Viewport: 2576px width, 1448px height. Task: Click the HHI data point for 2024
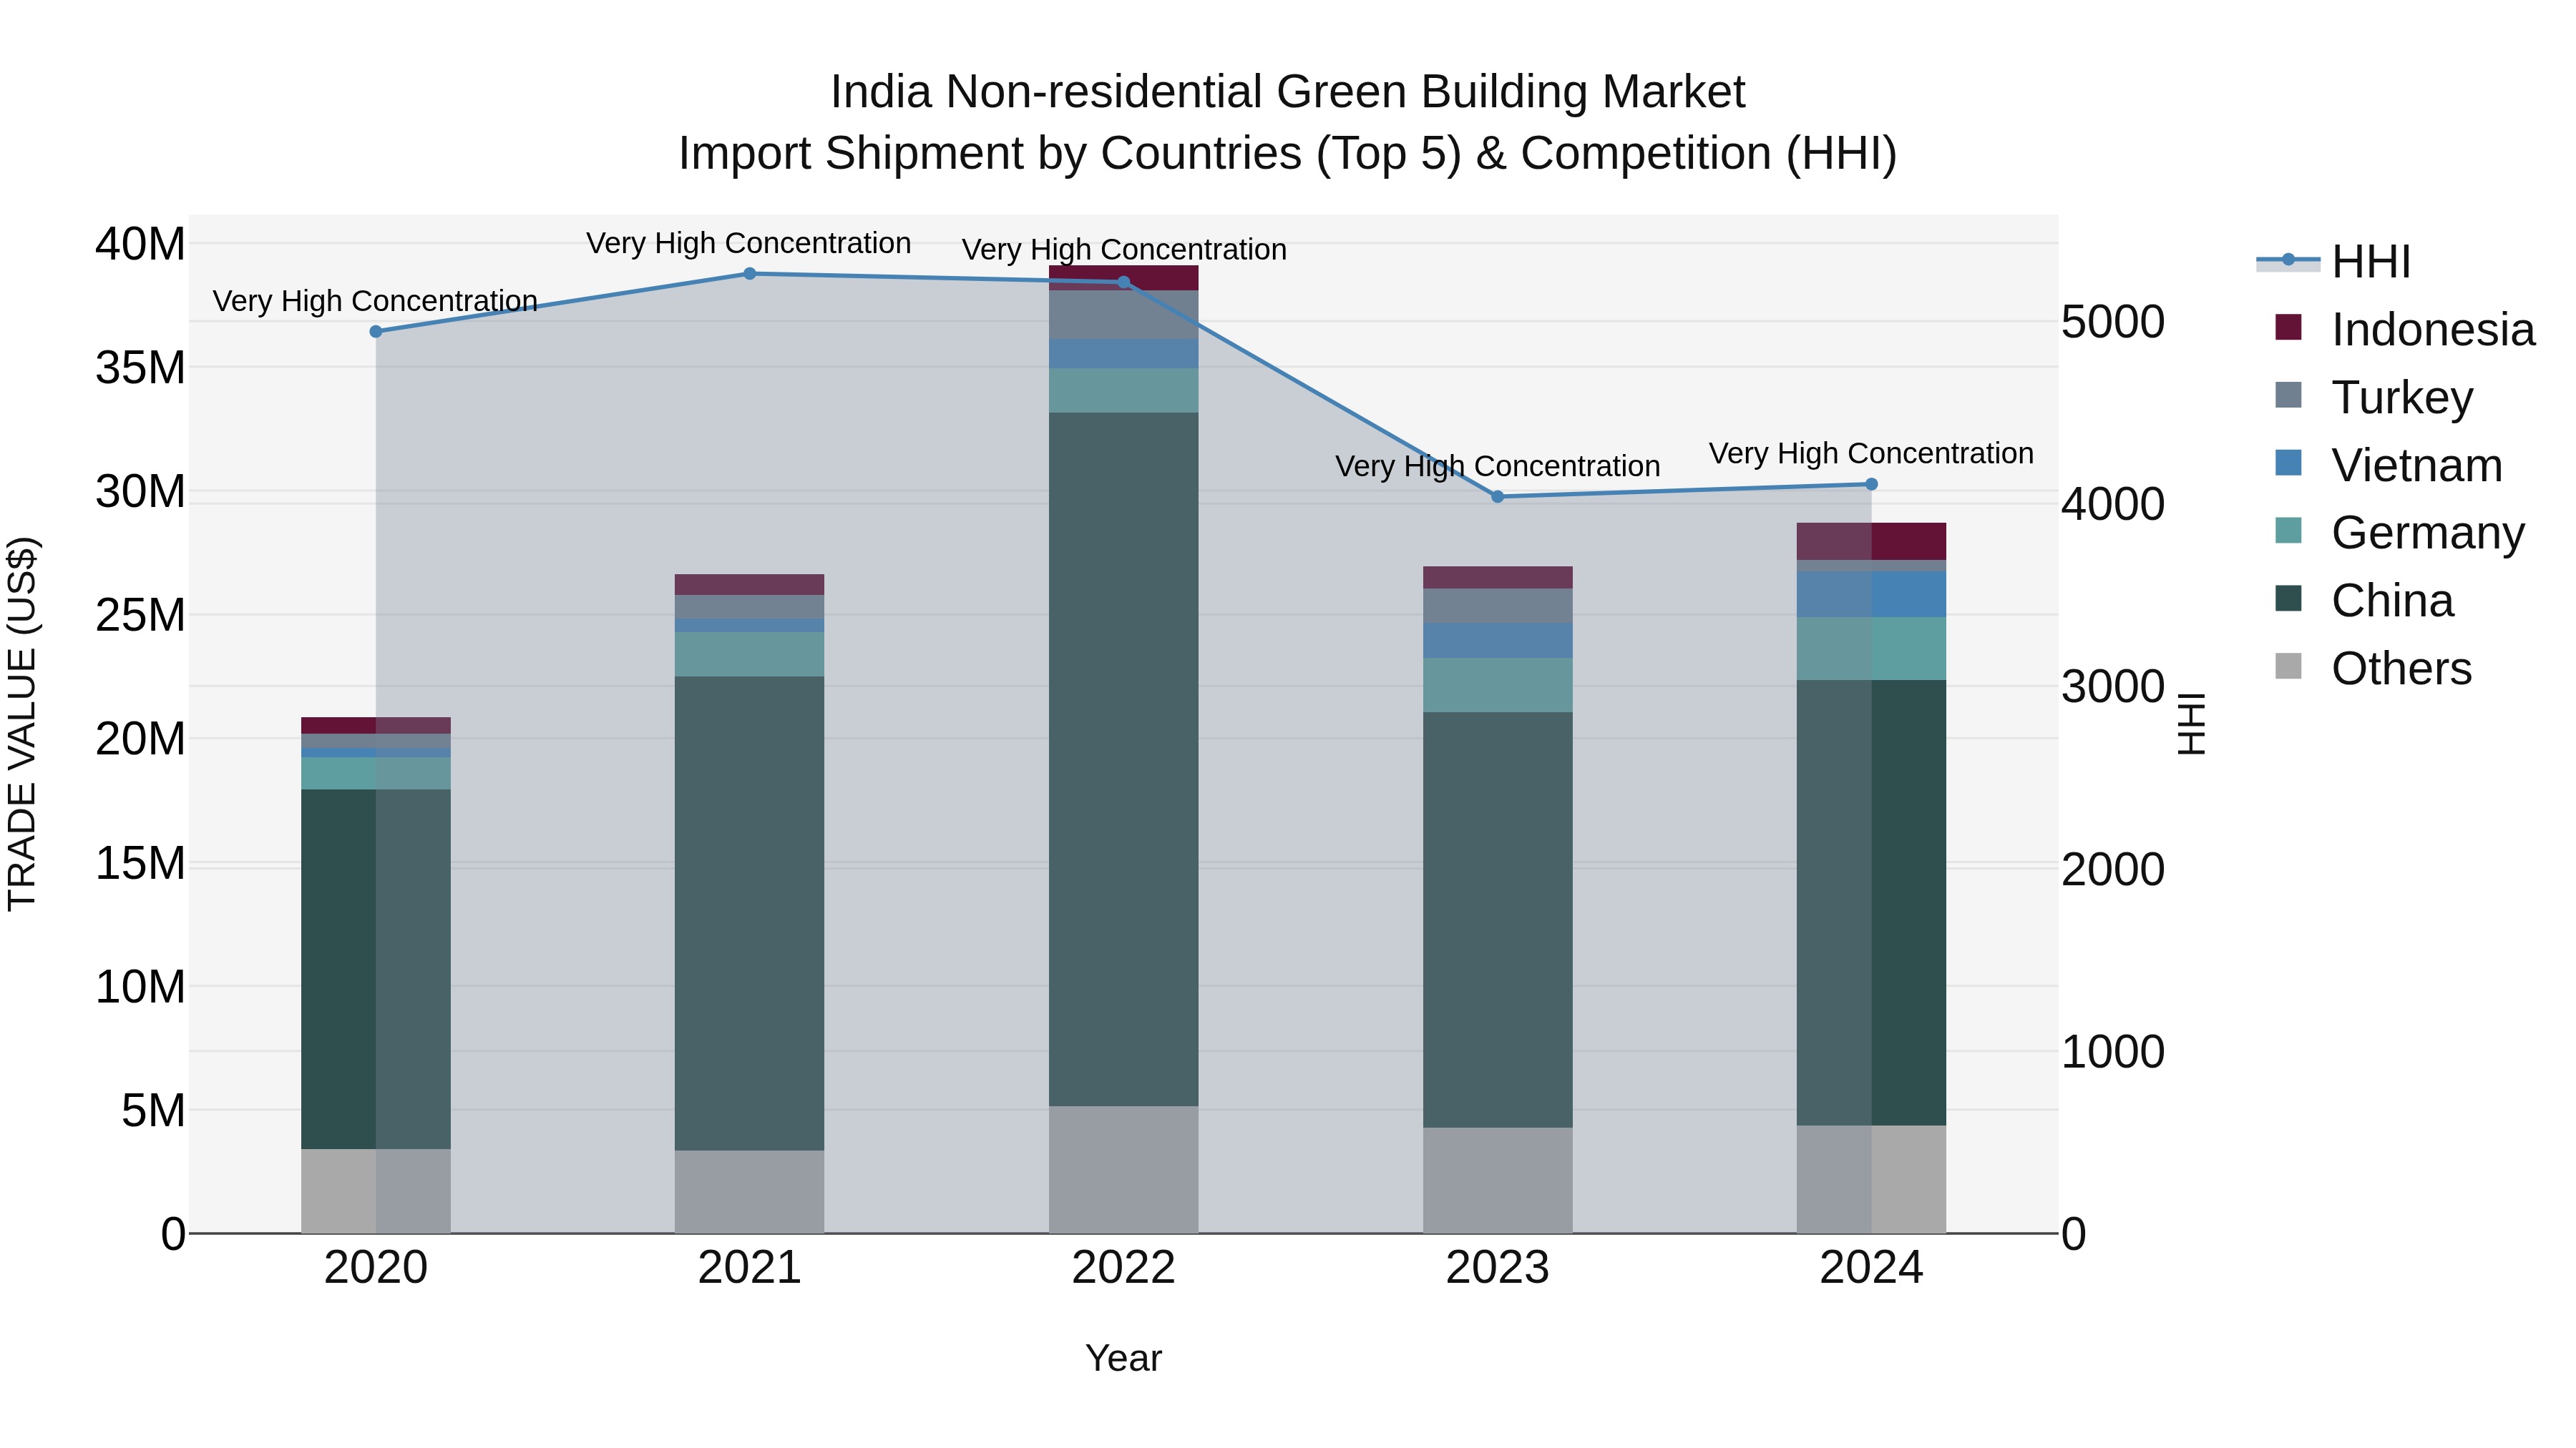pos(1871,485)
